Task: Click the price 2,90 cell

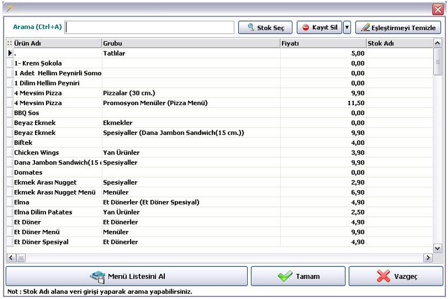Action: [x=324, y=182]
